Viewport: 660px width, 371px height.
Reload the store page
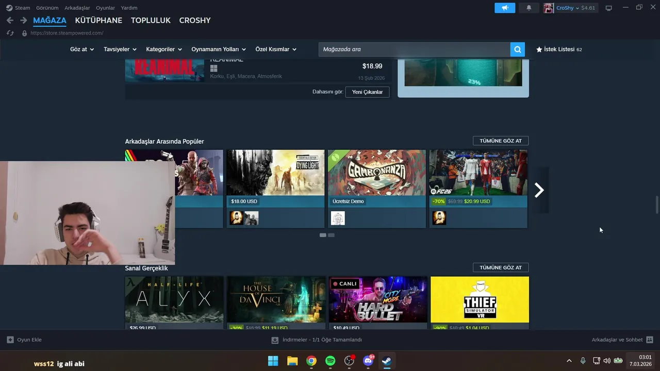10,33
